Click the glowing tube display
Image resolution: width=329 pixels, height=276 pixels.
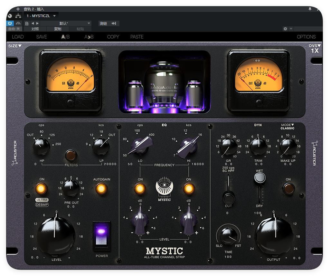[x=164, y=82]
